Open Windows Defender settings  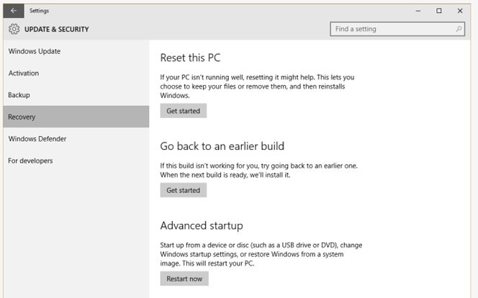(x=76, y=139)
